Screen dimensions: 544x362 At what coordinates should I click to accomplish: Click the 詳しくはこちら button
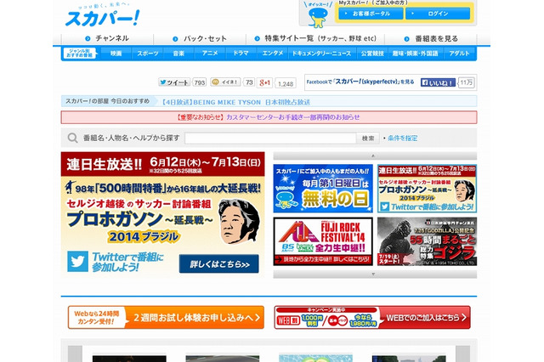point(219,264)
